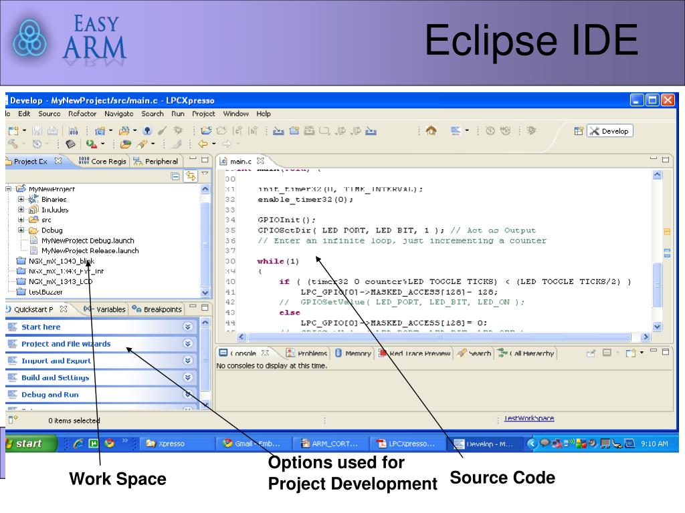This screenshot has height=513, width=685.
Task: Click the Open Type lightbulb icon
Action: click(147, 130)
